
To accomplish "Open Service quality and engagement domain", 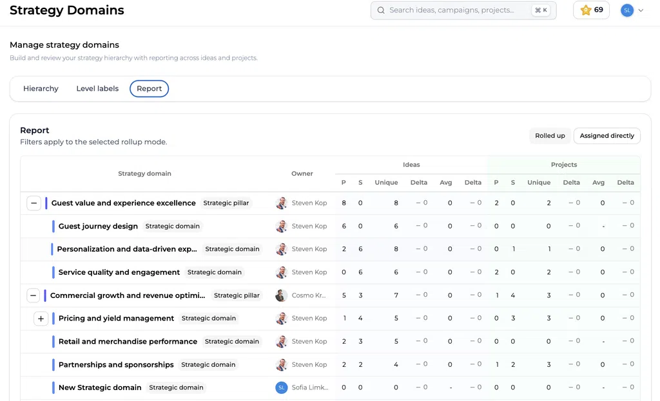I will point(119,272).
